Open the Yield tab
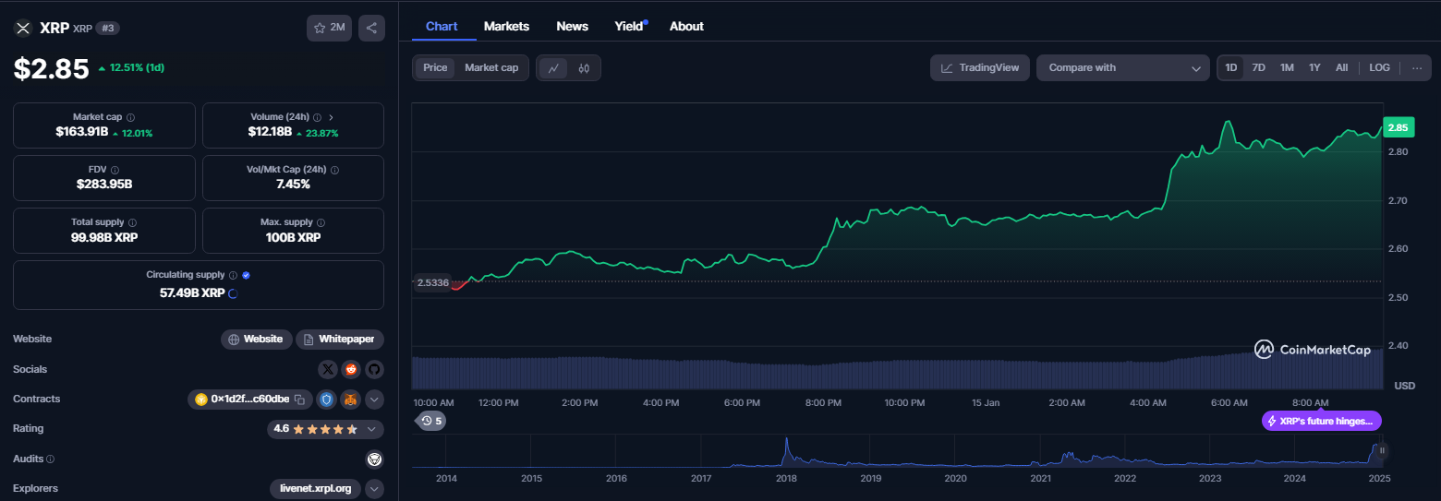Image resolution: width=1441 pixels, height=501 pixels. click(x=629, y=26)
